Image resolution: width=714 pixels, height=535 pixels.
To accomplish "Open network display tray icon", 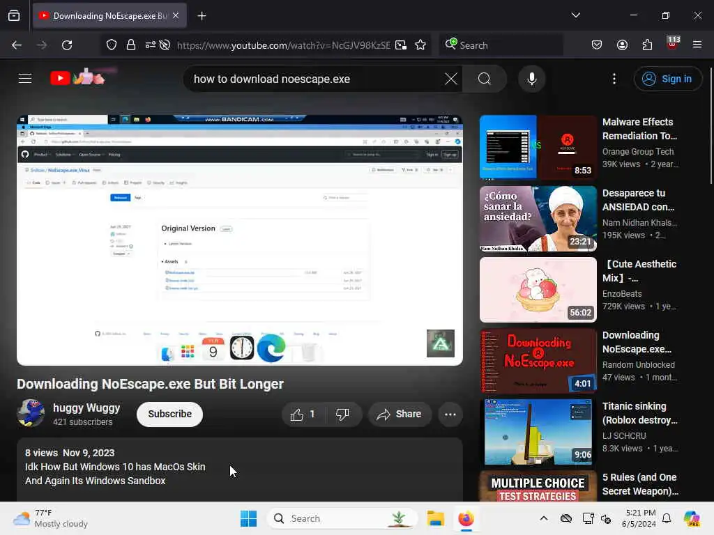I will pyautogui.click(x=588, y=518).
